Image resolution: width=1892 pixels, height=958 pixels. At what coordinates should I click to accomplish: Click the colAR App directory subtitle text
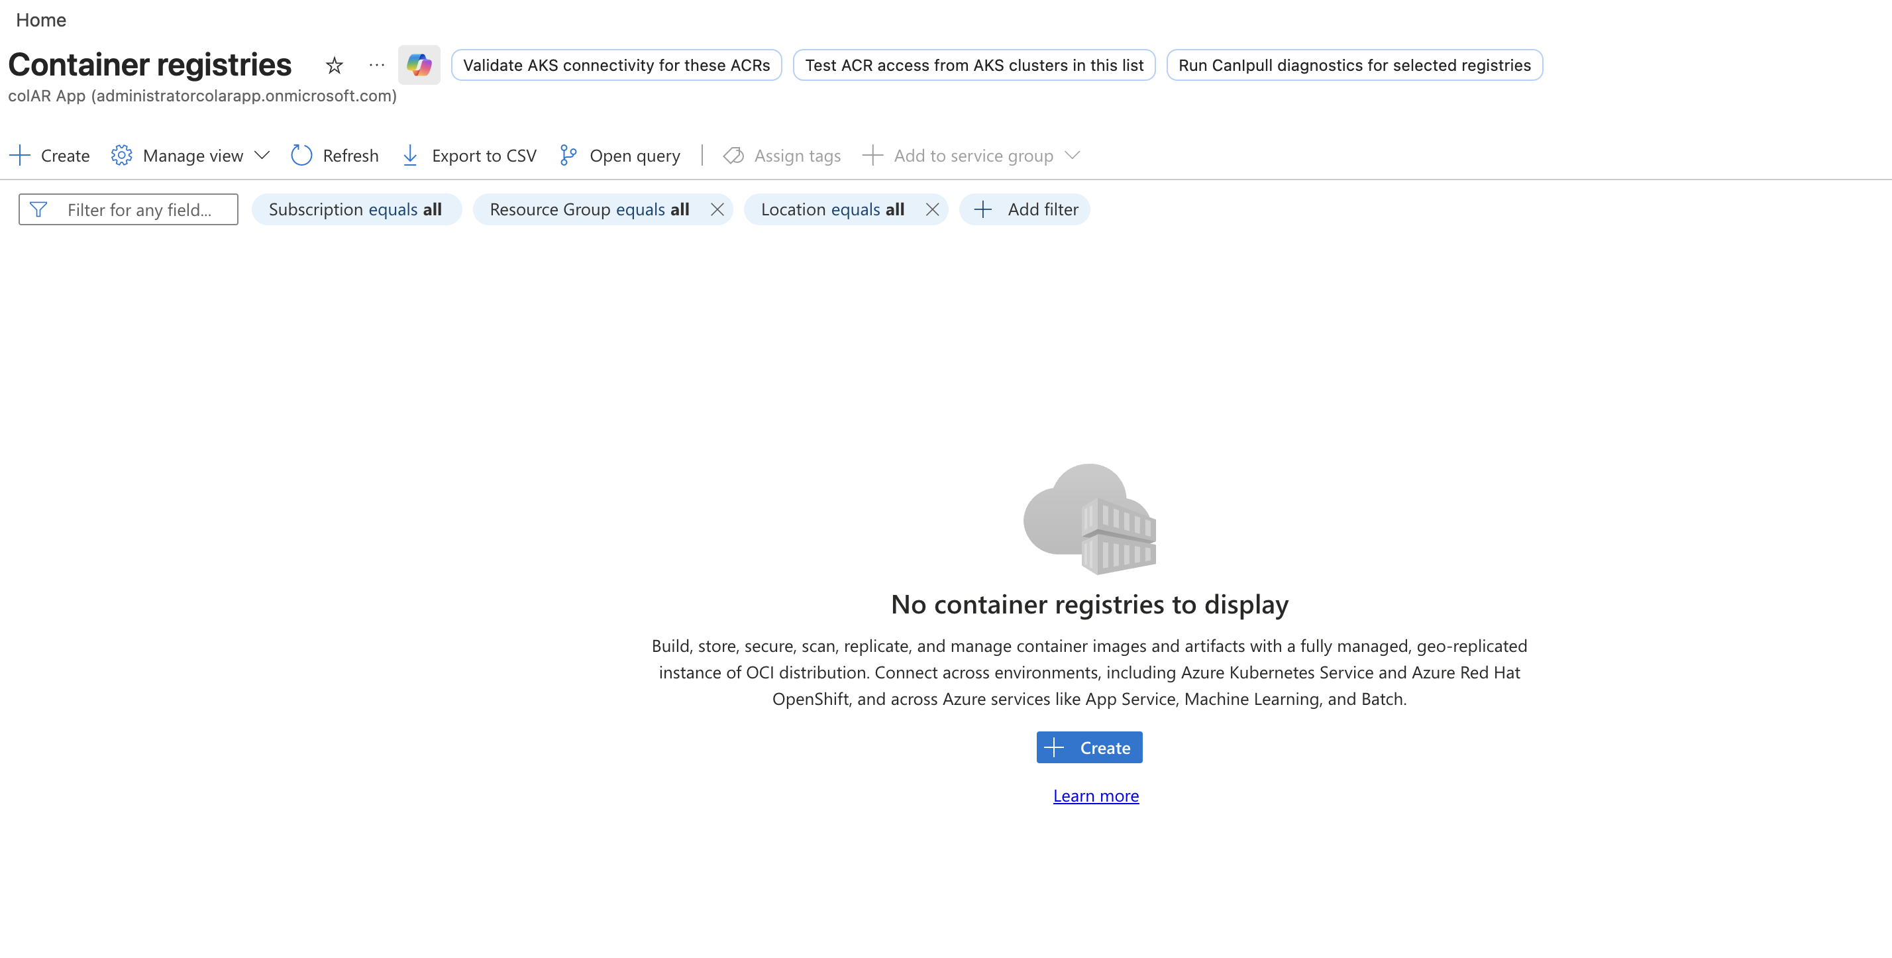click(202, 95)
